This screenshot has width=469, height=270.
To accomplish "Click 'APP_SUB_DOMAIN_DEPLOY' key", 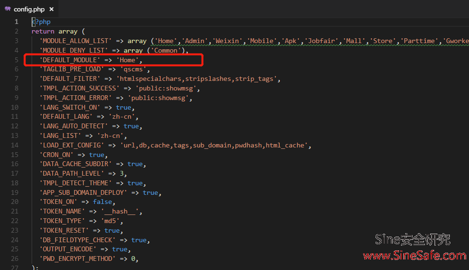I will click(83, 193).
